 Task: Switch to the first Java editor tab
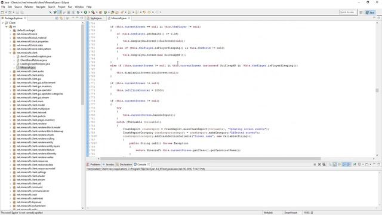tap(95, 18)
